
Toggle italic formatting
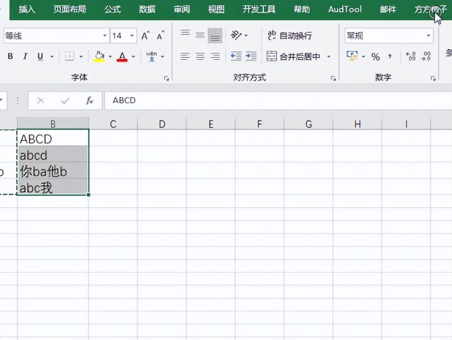point(25,57)
